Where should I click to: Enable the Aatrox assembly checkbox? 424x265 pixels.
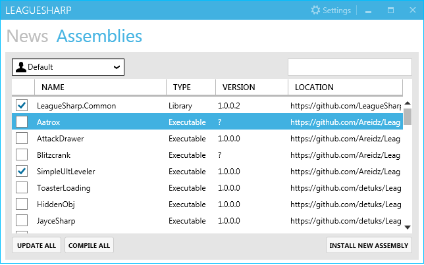pos(22,122)
